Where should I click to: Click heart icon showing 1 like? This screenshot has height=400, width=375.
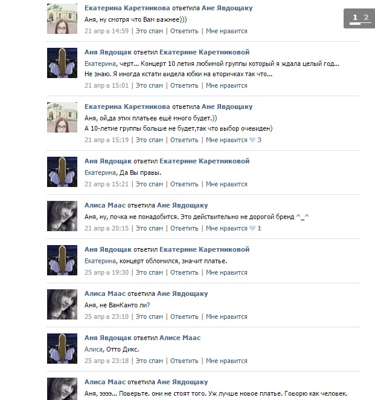tap(252, 228)
